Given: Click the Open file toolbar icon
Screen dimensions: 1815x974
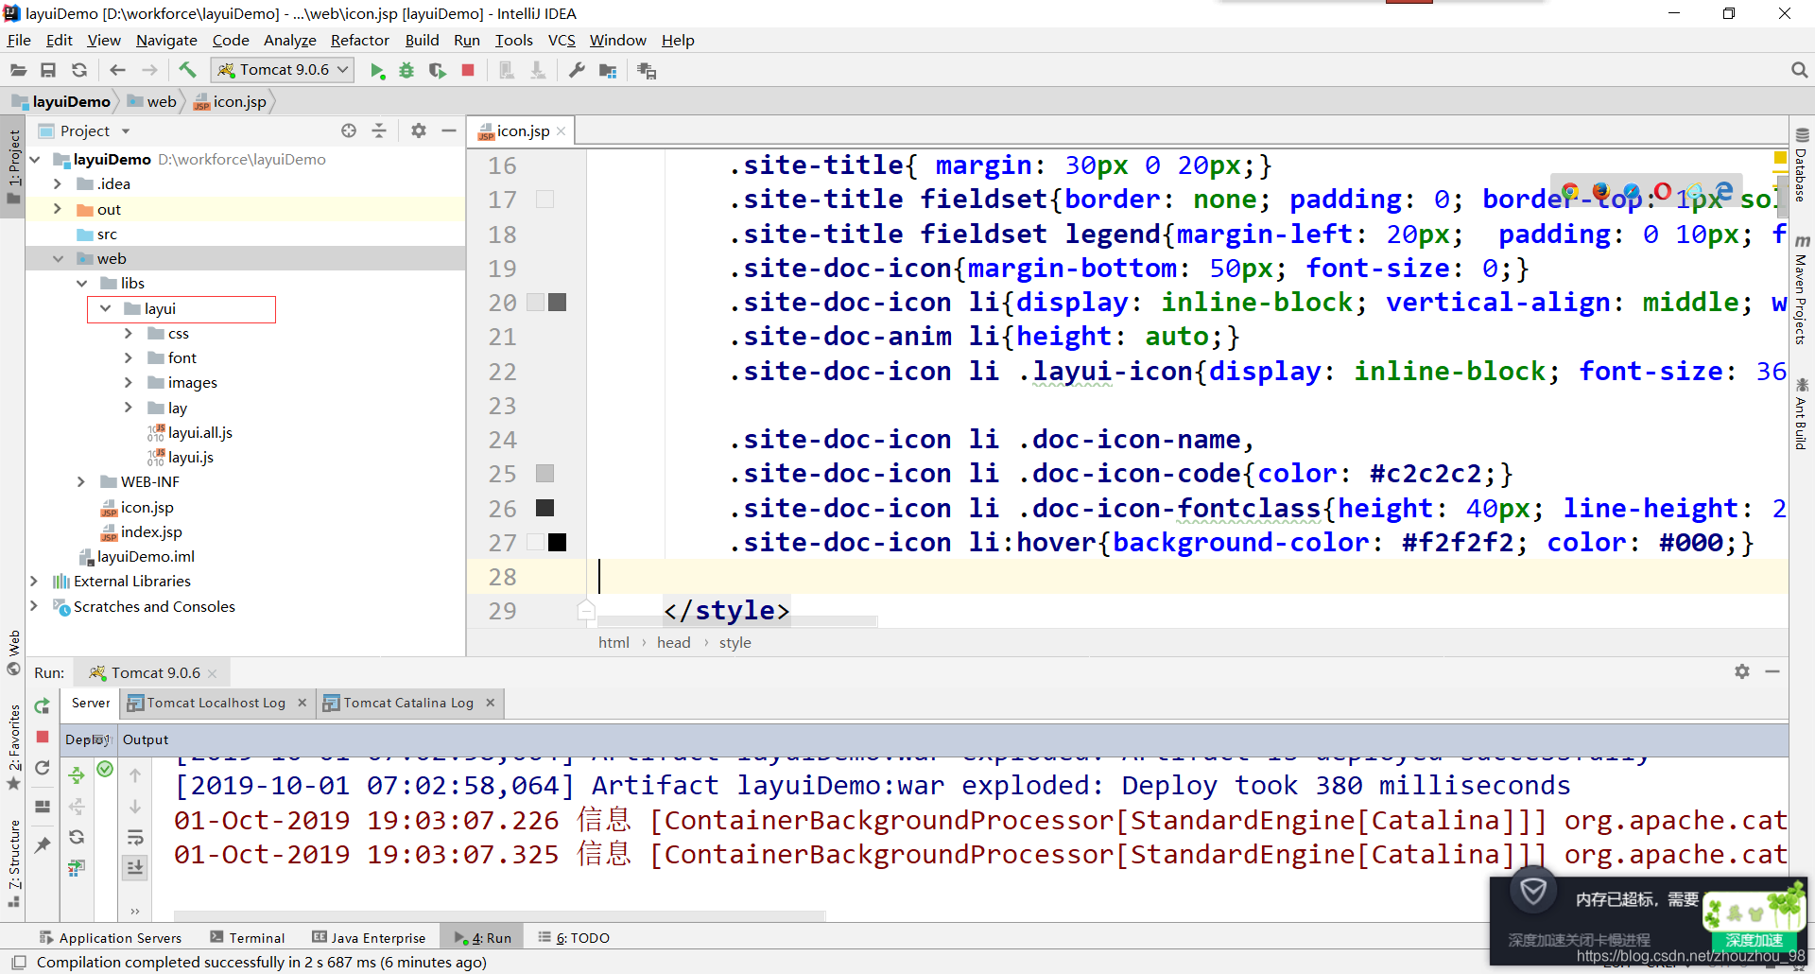Looking at the screenshot, I should click(x=18, y=70).
